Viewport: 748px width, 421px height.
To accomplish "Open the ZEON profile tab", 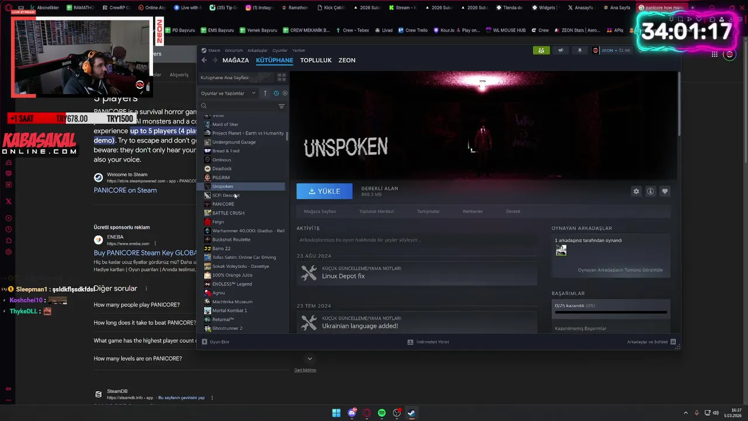I will tap(347, 60).
